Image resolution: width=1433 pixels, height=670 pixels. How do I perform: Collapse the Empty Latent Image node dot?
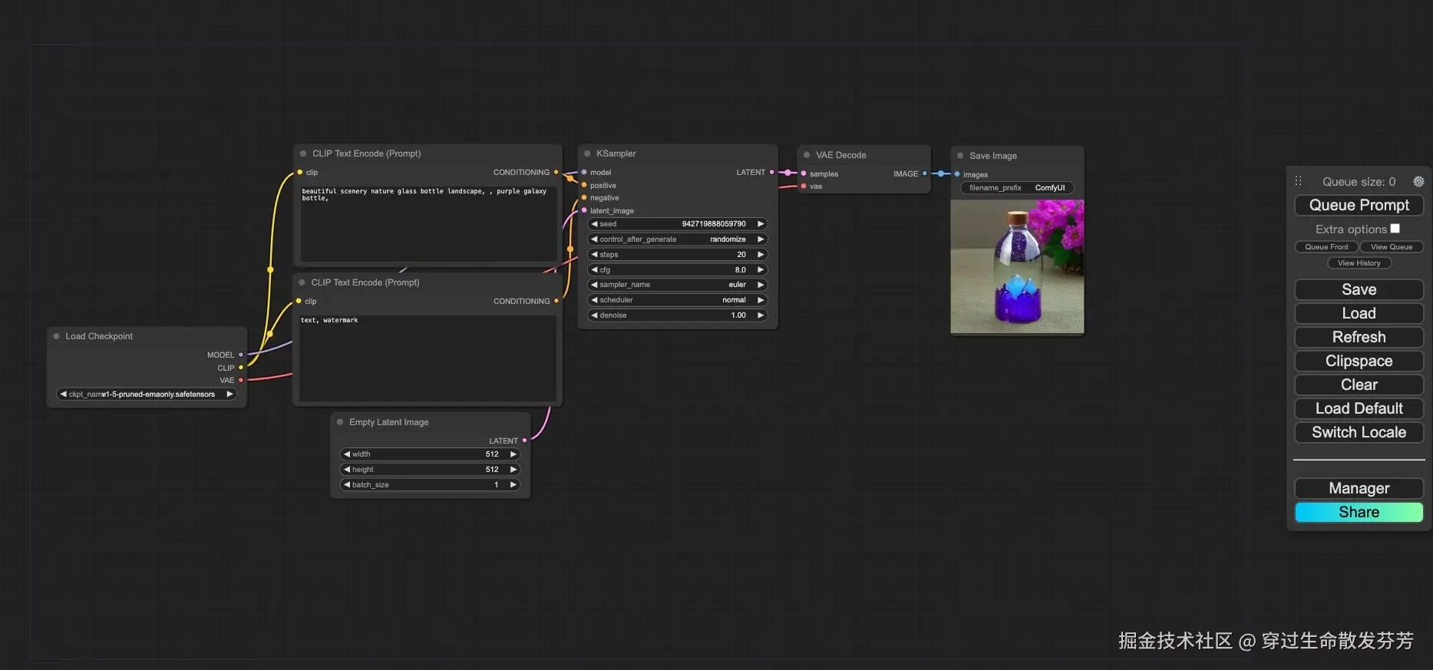click(340, 422)
